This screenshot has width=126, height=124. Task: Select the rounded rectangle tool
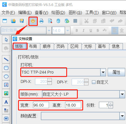[x=6, y=68]
